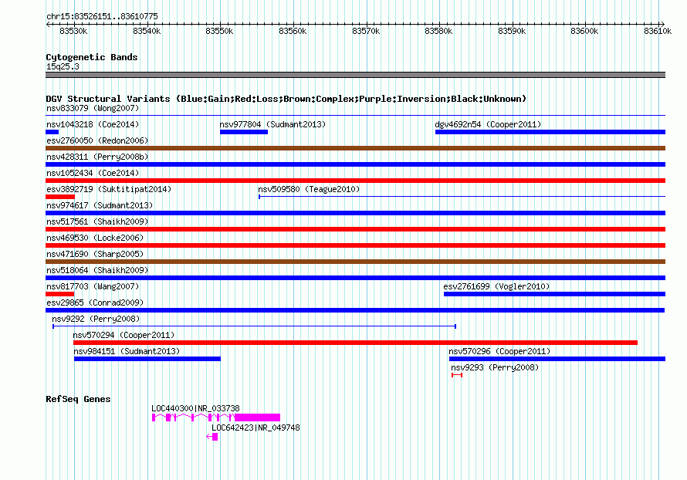This screenshot has width=687, height=480.
Task: Click the 83540k ruler tick label
Action: tap(147, 31)
